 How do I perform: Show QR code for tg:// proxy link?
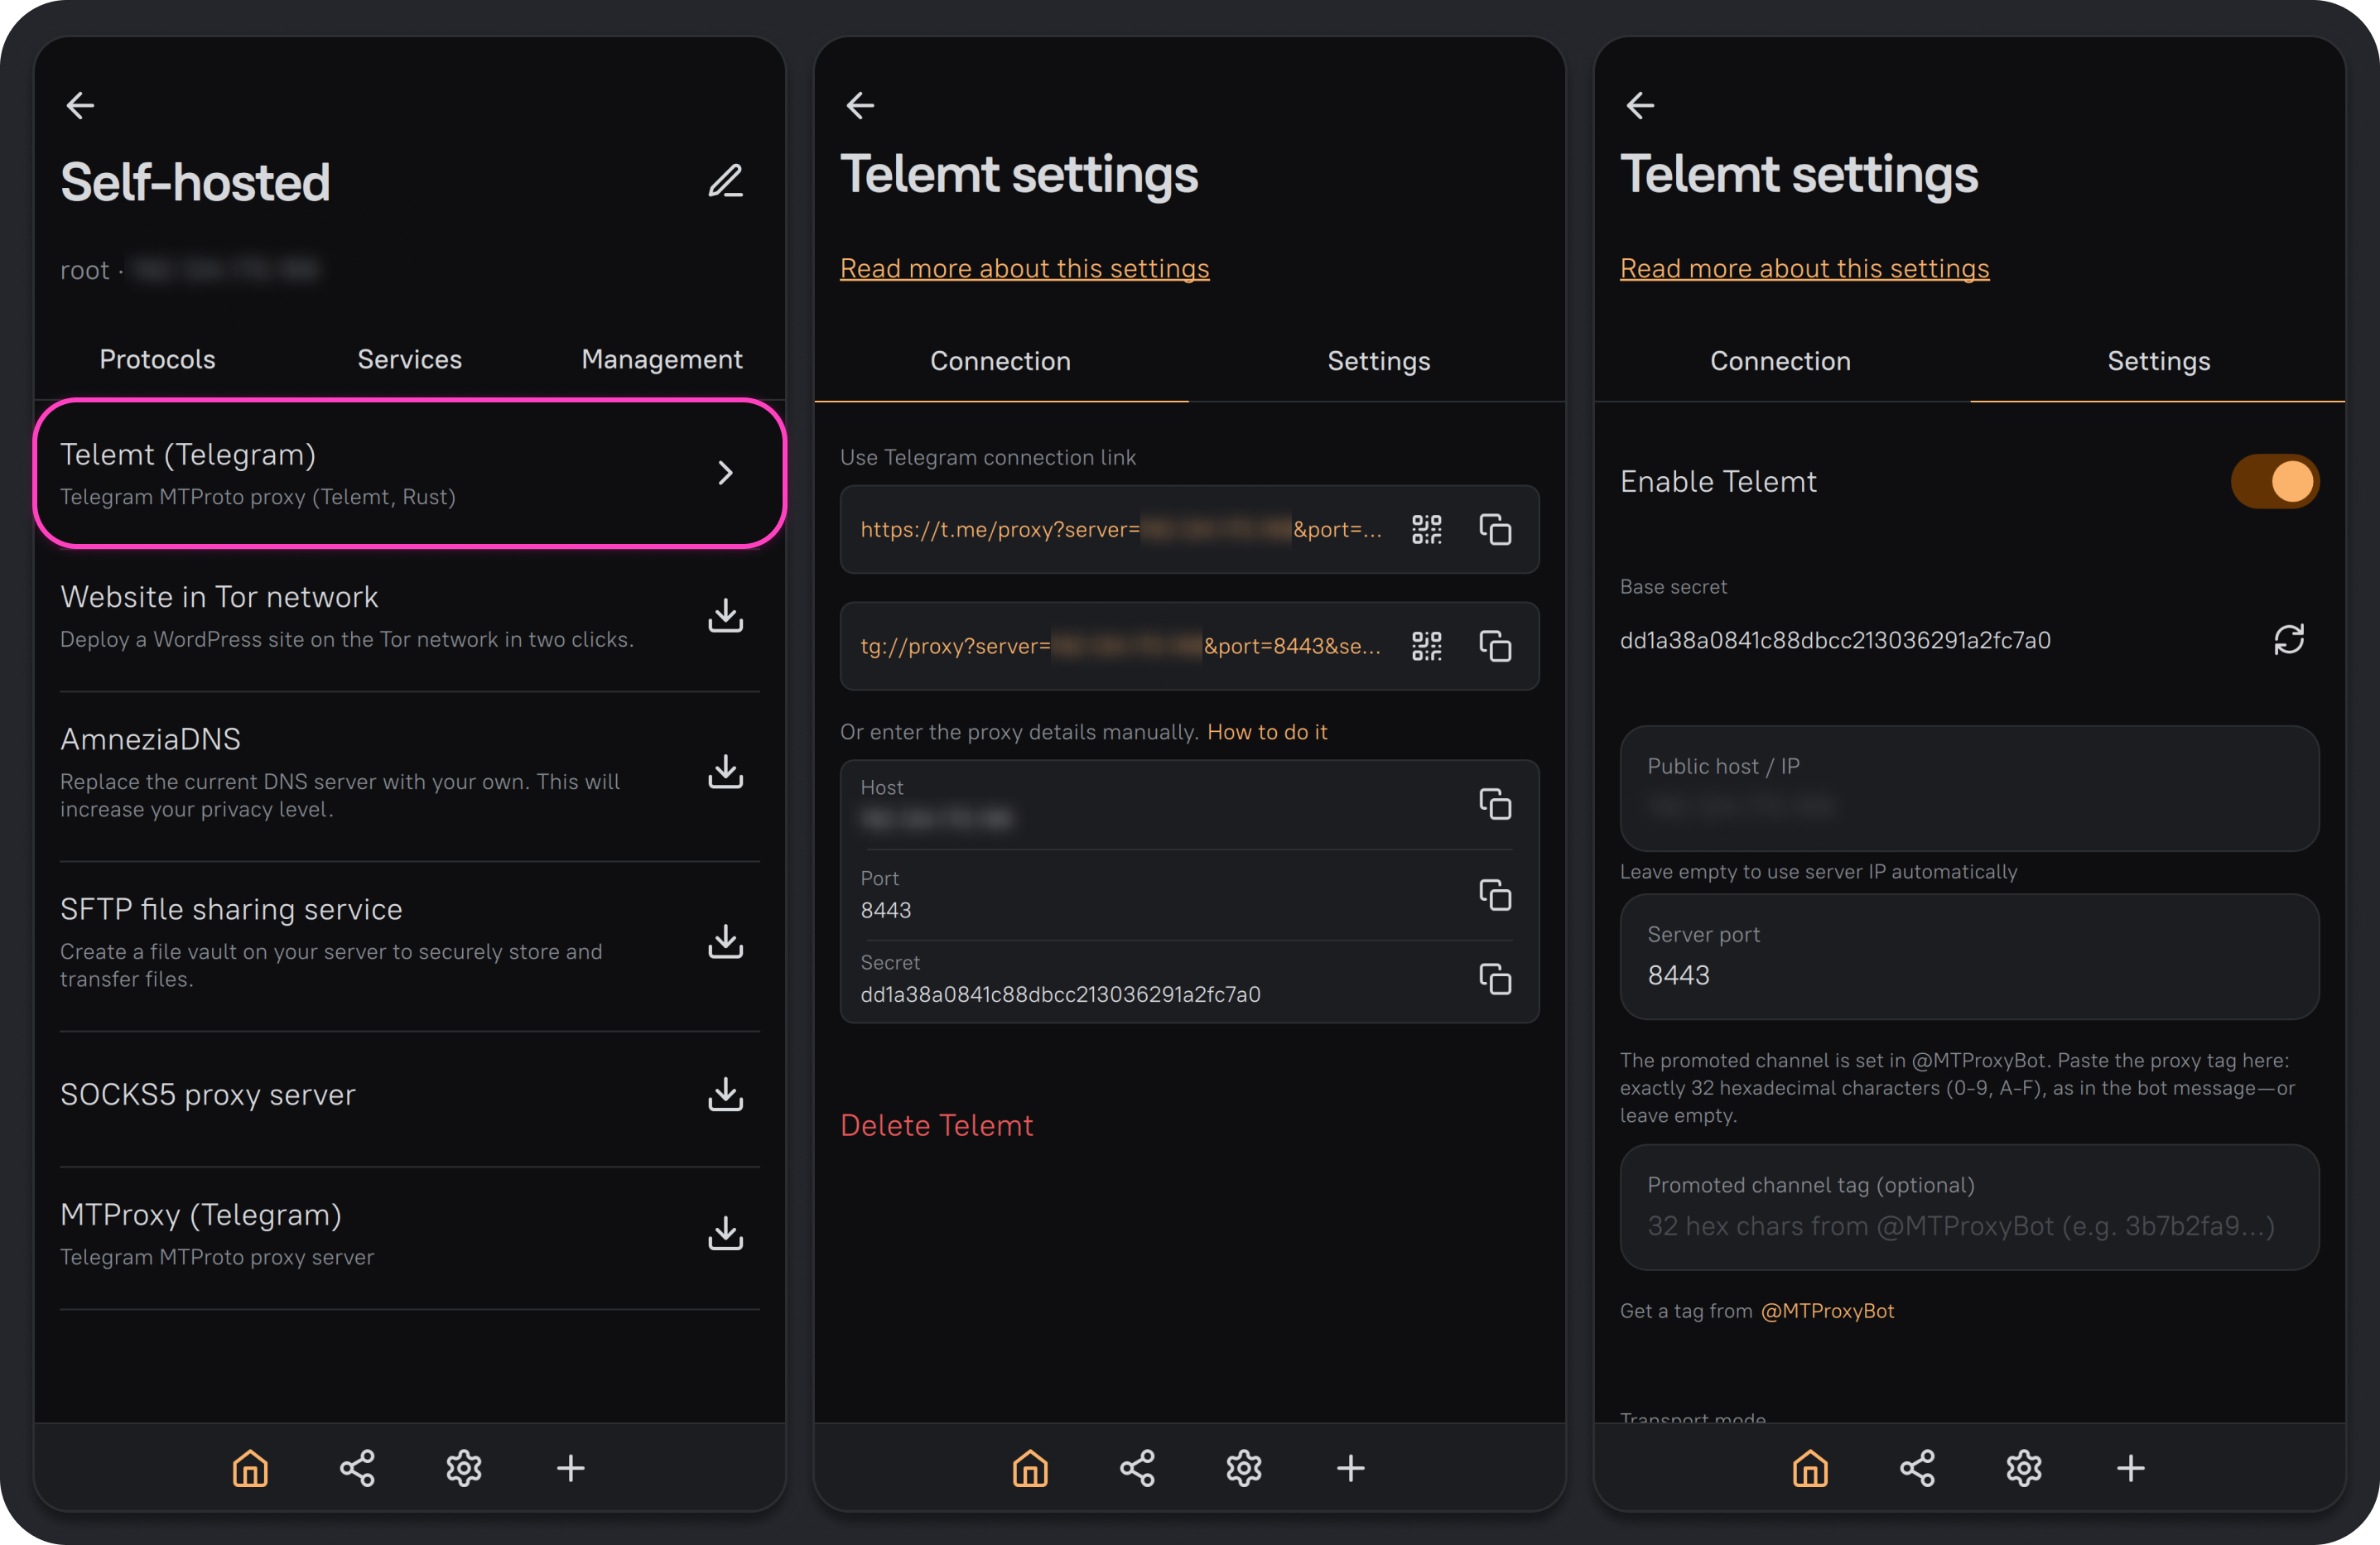pyautogui.click(x=1426, y=646)
